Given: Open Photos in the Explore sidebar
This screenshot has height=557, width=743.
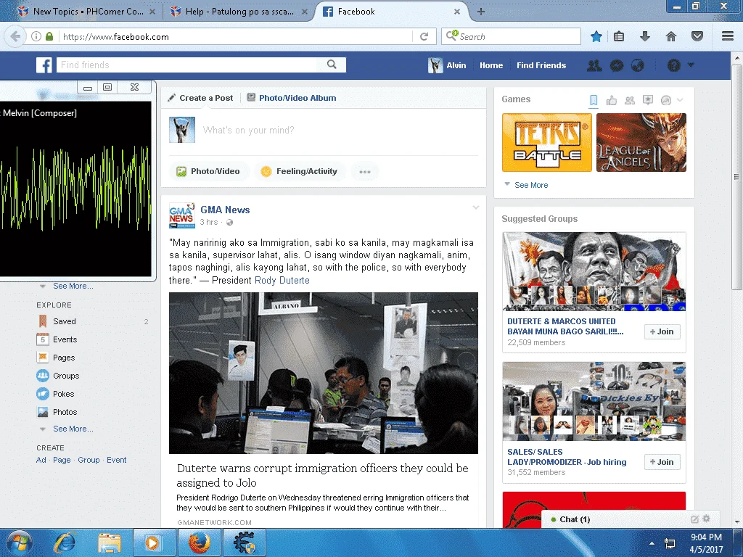Looking at the screenshot, I should (65, 412).
